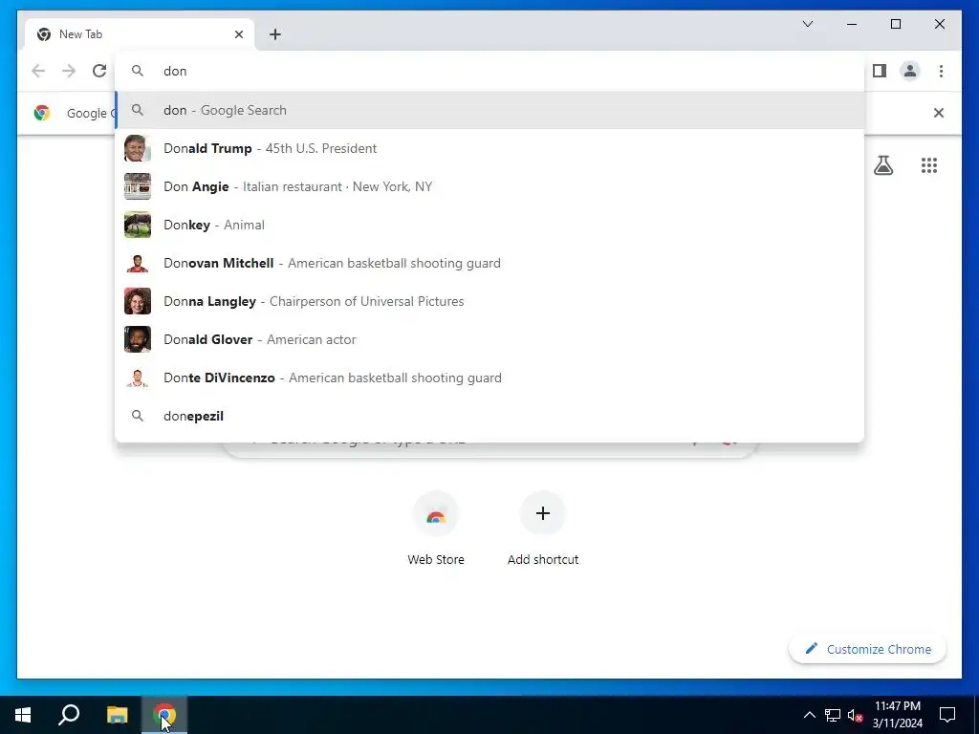The height and width of the screenshot is (734, 979).
Task: Show hidden system tray icons
Action: click(809, 715)
